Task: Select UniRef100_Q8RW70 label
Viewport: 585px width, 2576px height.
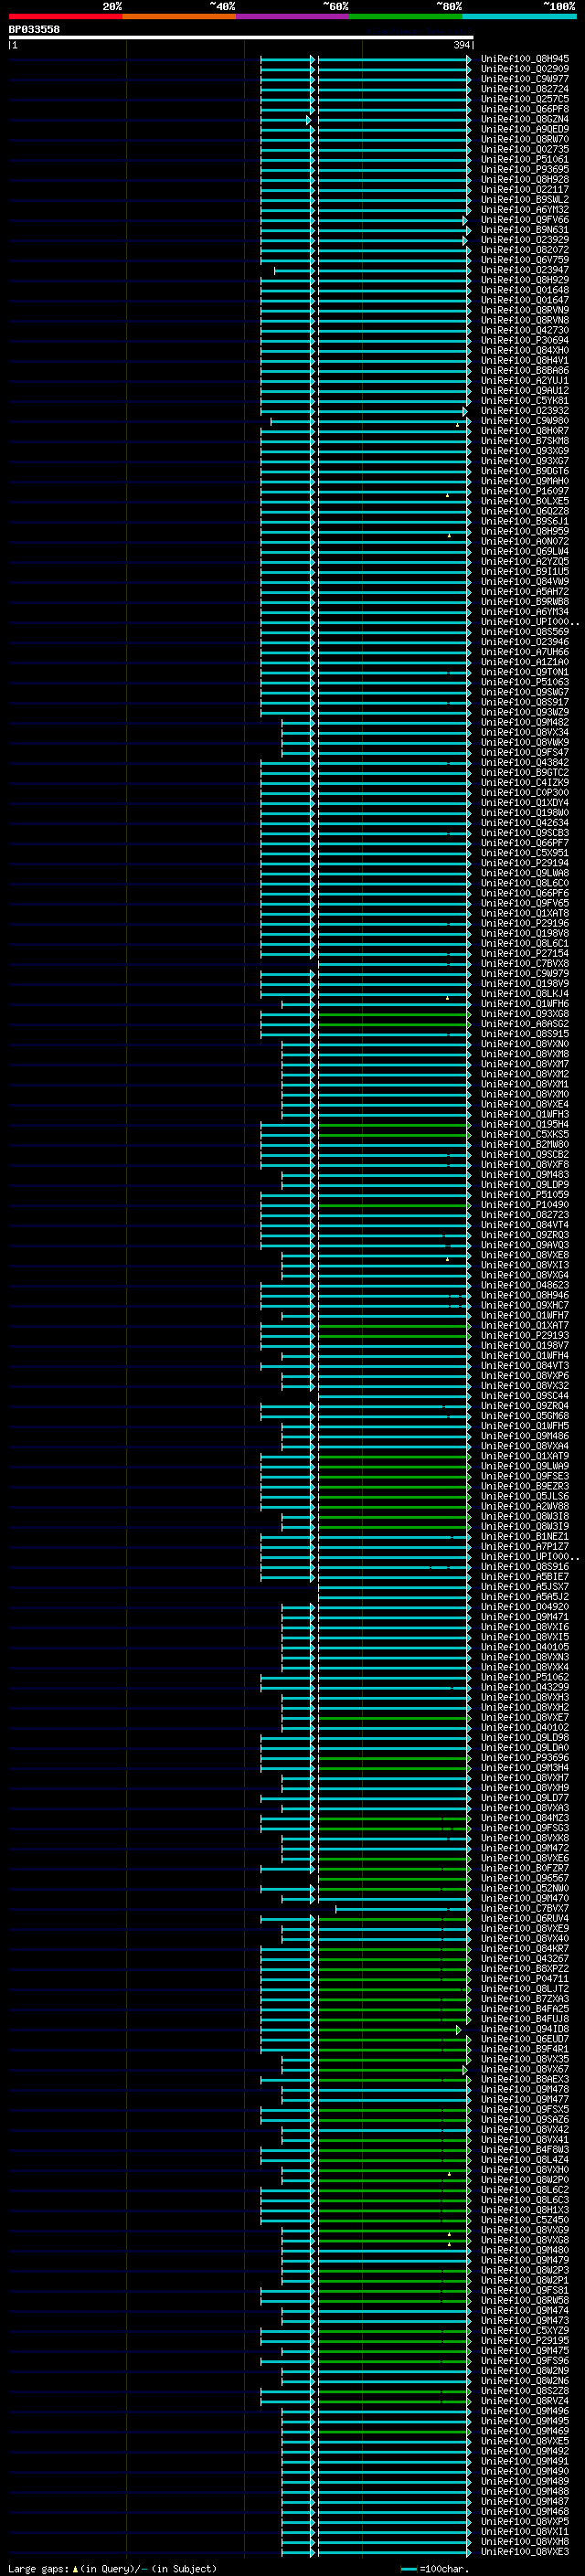Action: pos(525,139)
